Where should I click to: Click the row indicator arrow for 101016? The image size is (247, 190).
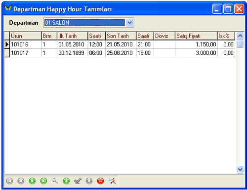7,44
